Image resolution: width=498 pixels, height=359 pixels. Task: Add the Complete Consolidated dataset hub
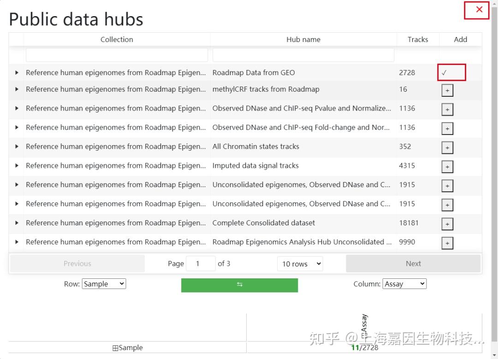(447, 224)
